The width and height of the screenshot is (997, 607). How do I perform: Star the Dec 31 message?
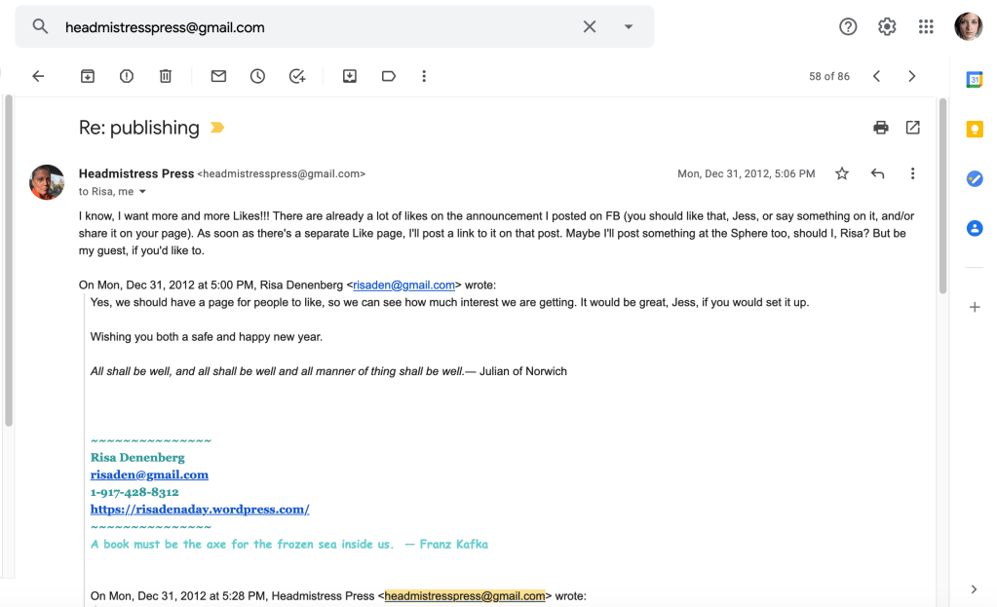point(842,173)
